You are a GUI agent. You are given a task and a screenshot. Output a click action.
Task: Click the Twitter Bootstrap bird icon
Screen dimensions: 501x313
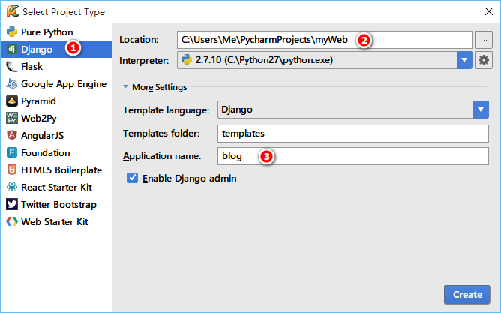tap(12, 204)
